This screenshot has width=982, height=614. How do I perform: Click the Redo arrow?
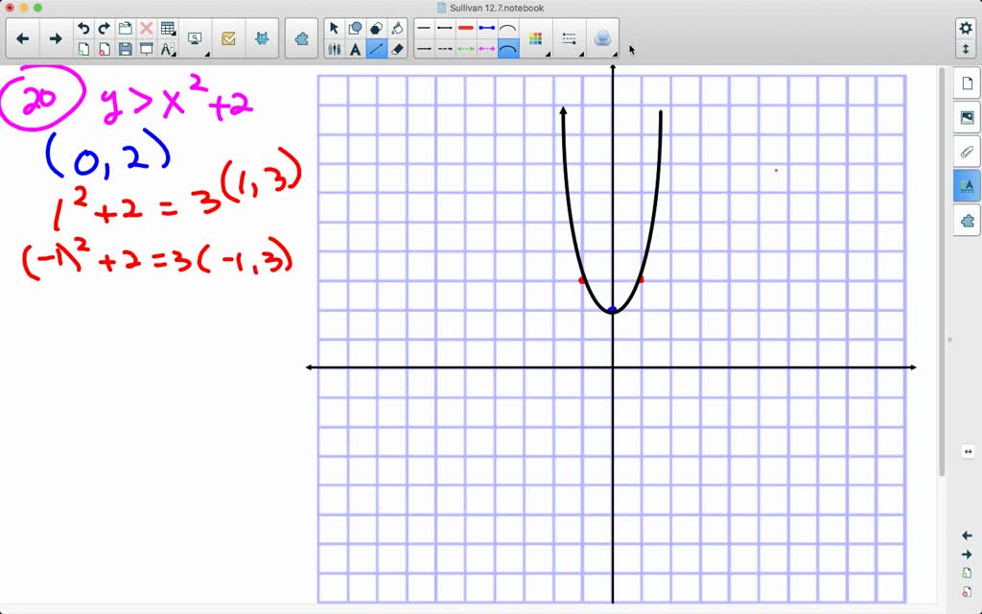(x=104, y=28)
